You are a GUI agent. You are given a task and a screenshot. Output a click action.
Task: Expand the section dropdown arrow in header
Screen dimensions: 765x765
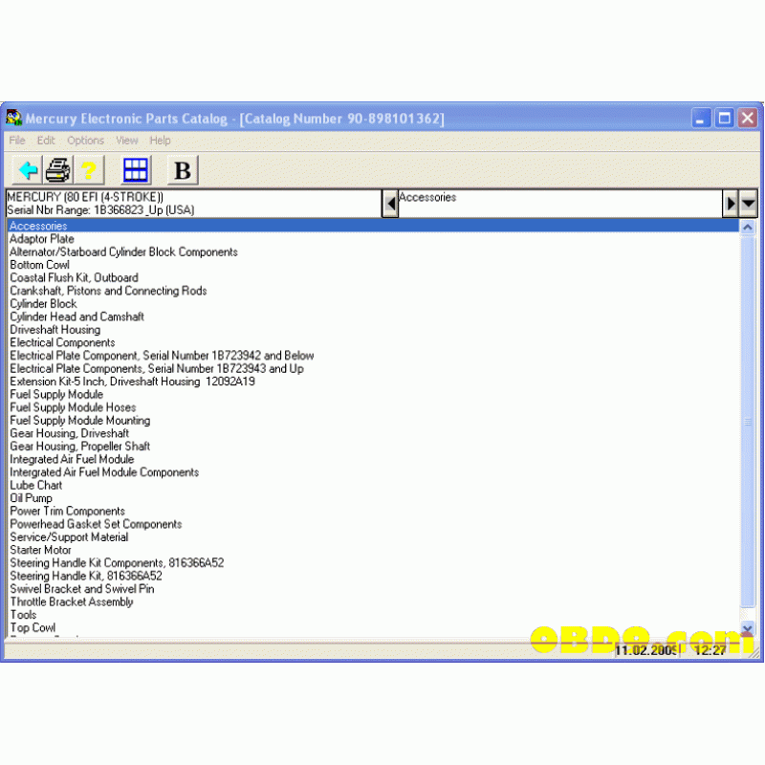coord(748,203)
